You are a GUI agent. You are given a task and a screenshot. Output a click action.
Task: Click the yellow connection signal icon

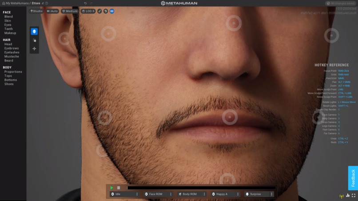[342, 196]
